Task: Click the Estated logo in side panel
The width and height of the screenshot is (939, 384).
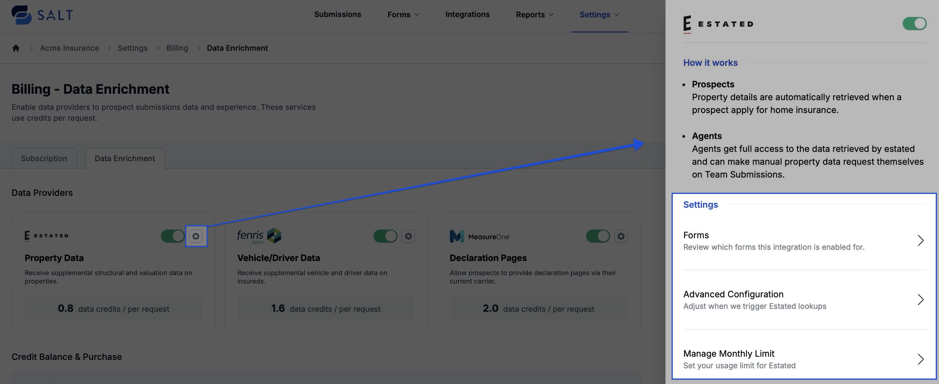Action: tap(718, 24)
